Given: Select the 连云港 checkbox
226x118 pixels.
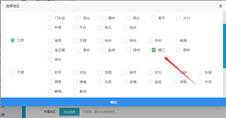Looking at the screenshot, I should click(x=50, y=50).
